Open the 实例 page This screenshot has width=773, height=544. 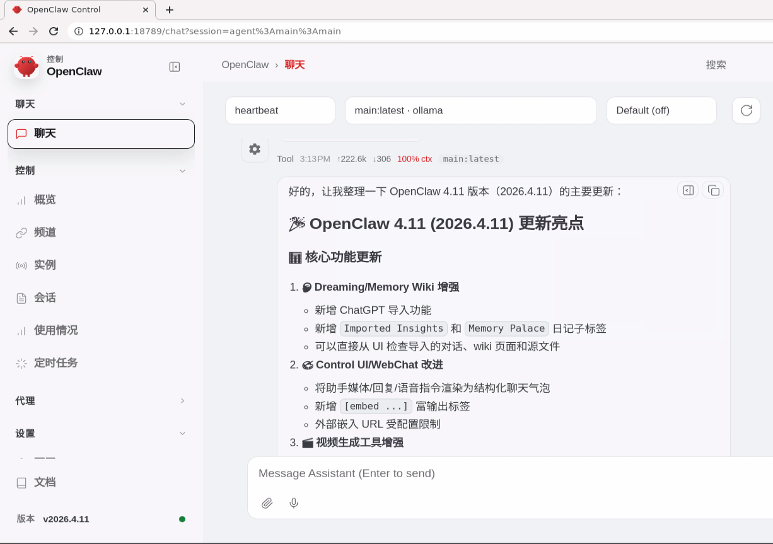101,265
